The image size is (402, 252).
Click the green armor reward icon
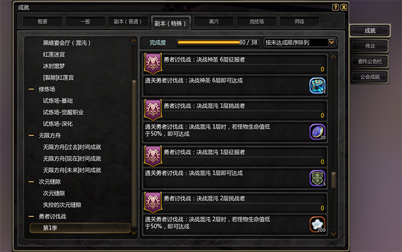coord(318,178)
